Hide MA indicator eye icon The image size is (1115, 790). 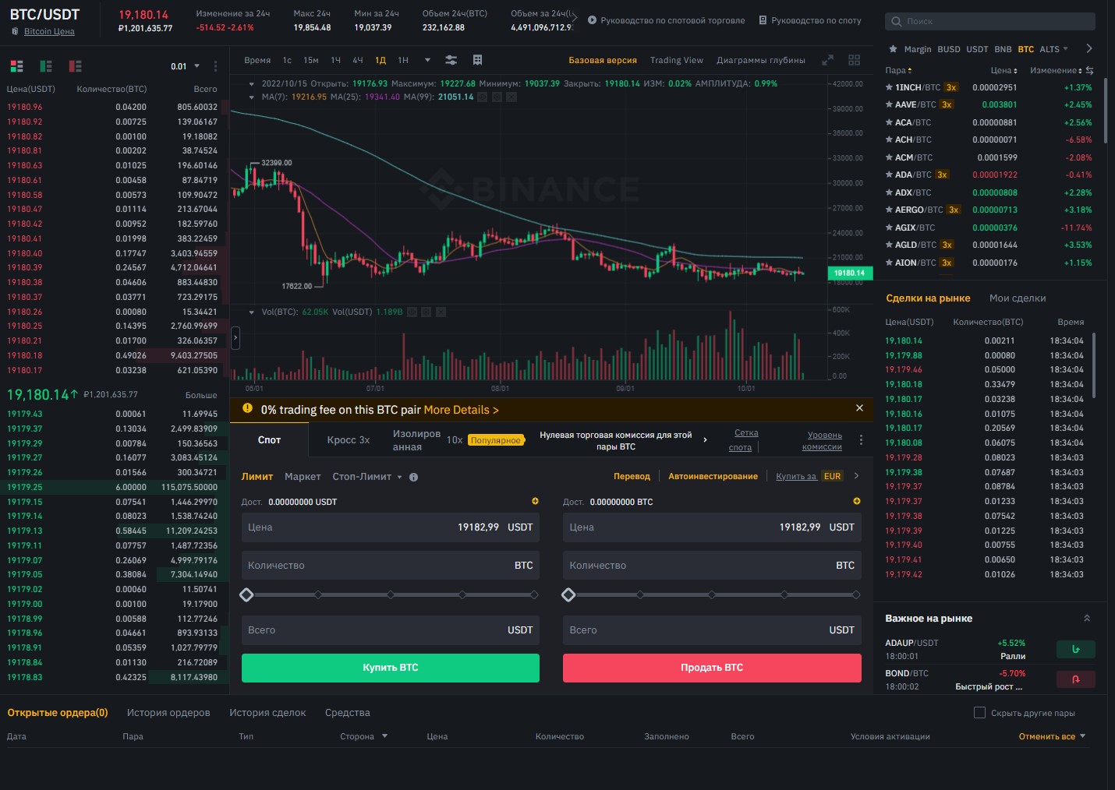coord(483,97)
